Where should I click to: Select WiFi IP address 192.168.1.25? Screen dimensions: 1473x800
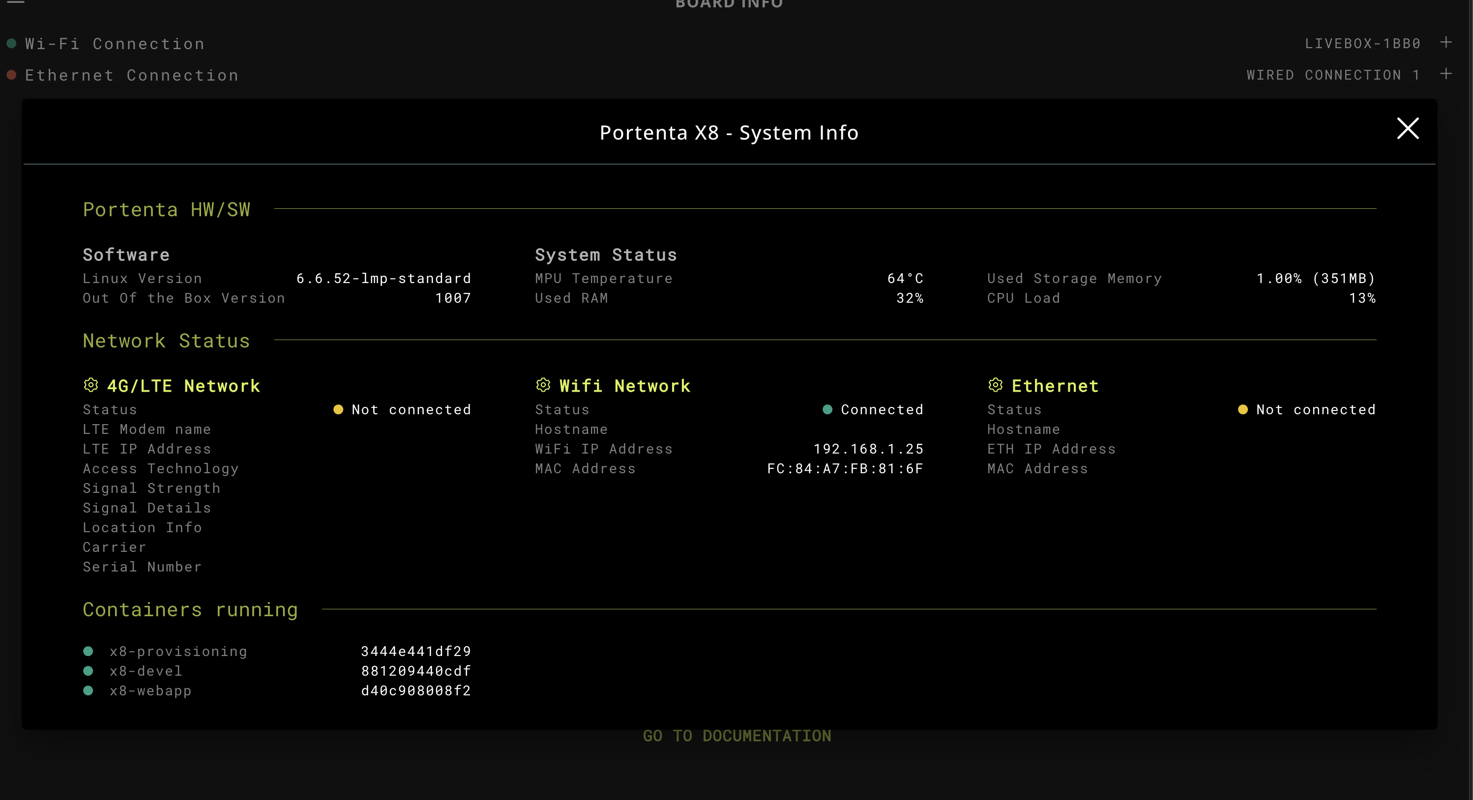tap(868, 449)
